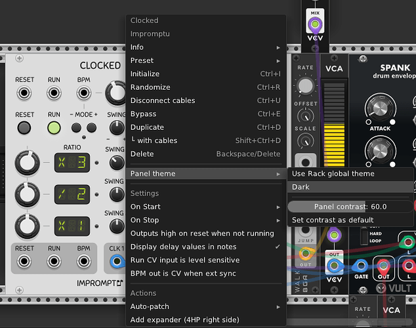The height and width of the screenshot is (328, 416).
Task: Click the purple jack above VCA OUT
Action: 334,235
